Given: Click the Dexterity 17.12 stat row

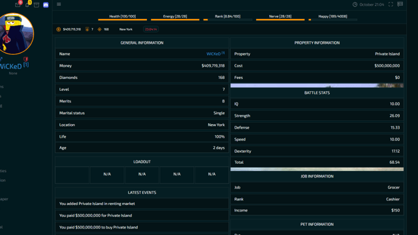Looking at the screenshot, I should tap(317, 151).
